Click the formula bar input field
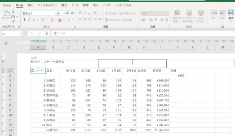 click(x=143, y=33)
